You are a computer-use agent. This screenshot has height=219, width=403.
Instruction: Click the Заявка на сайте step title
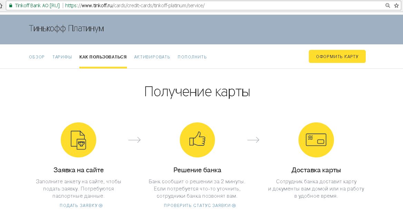point(79,170)
